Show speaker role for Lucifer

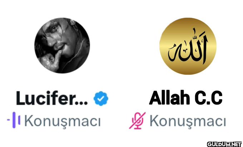(63, 121)
